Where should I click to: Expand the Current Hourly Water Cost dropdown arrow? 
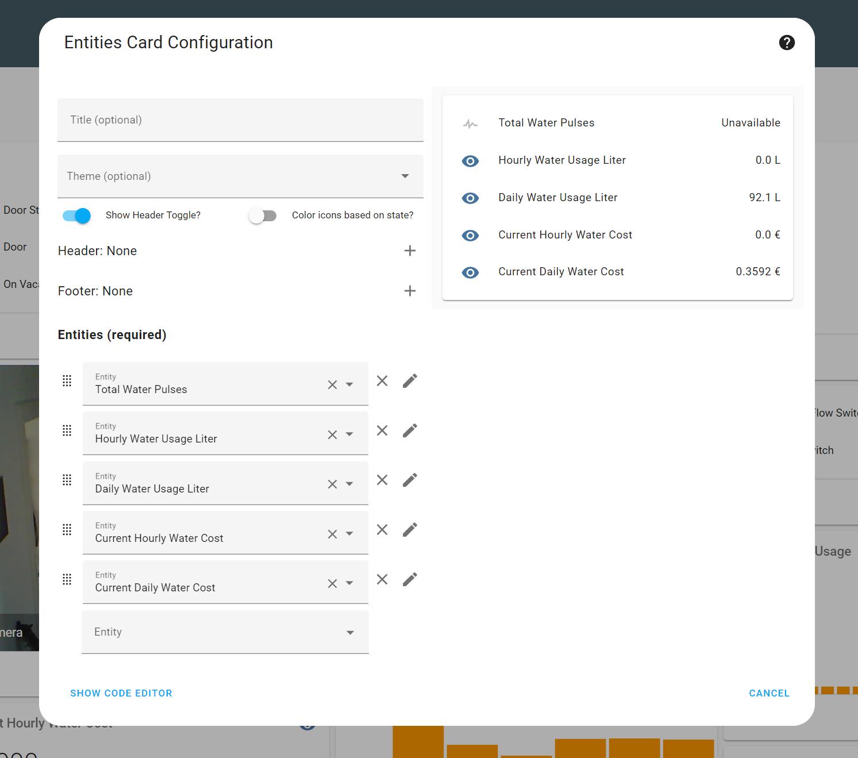coord(349,534)
